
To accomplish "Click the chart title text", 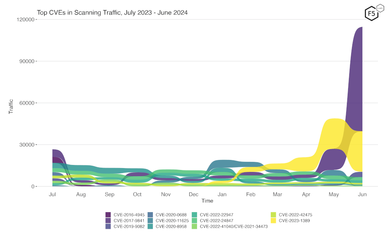I will click(112, 13).
